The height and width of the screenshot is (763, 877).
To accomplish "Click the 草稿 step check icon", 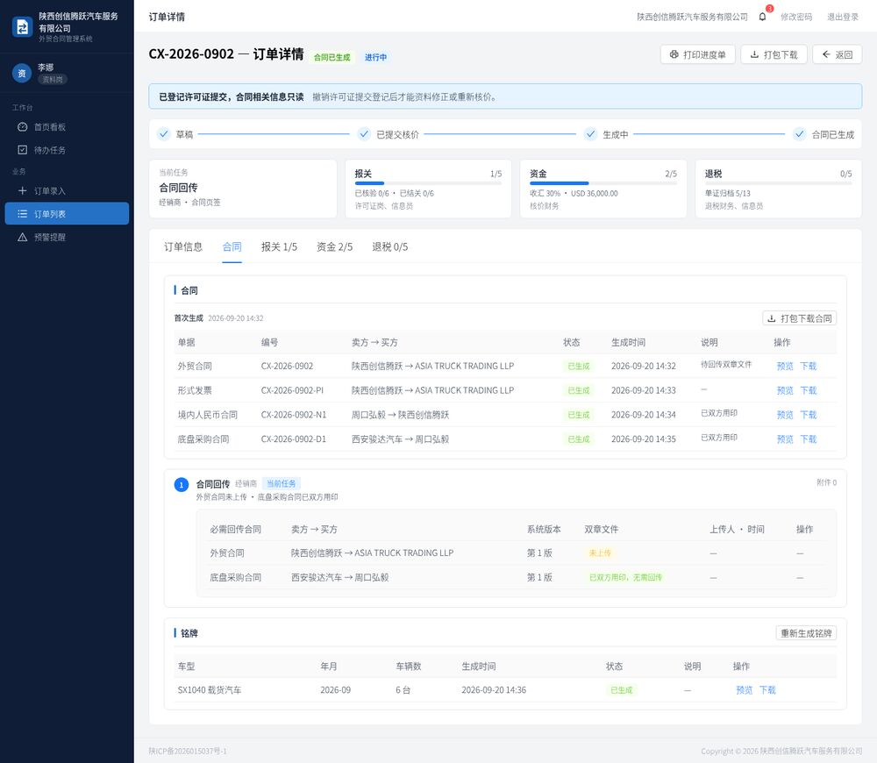I will pos(163,134).
